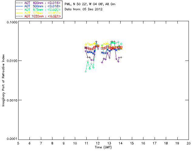Screen dimensions: 194x155
Task: Click green dashed line sample in legend
Action: coord(19,9)
